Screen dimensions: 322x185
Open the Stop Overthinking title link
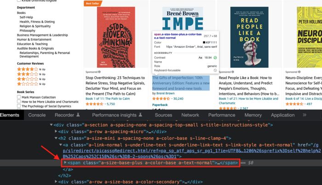(115, 86)
